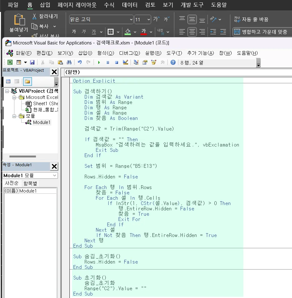This screenshot has width=292, height=298.
Task: Pause execution with Break button
Action: (x=108, y=62)
